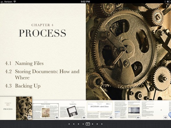The width and height of the screenshot is (171, 128).
Task: Tap the highlighted current chapter indicator
Action: (x=88, y=124)
